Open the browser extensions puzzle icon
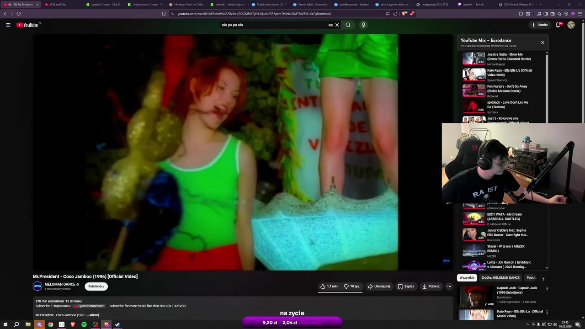This screenshot has height=329, width=585. coord(521,14)
